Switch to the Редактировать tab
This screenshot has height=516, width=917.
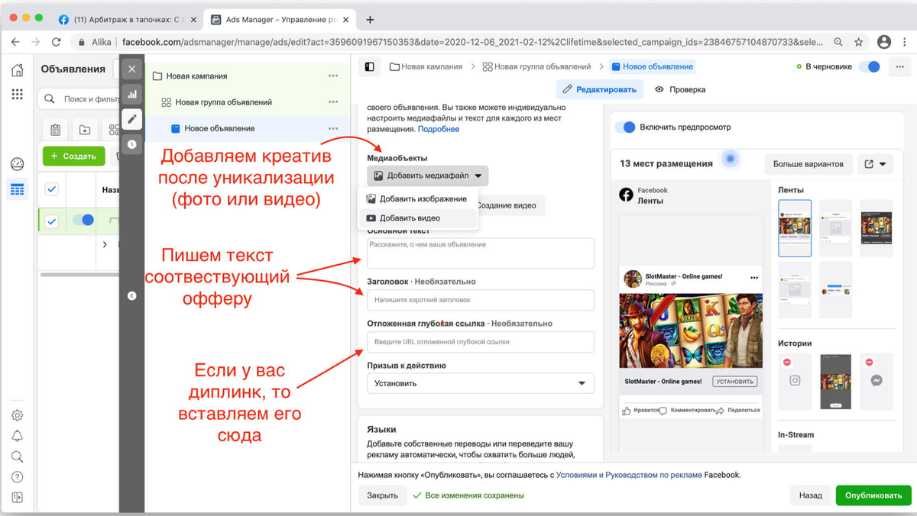599,89
